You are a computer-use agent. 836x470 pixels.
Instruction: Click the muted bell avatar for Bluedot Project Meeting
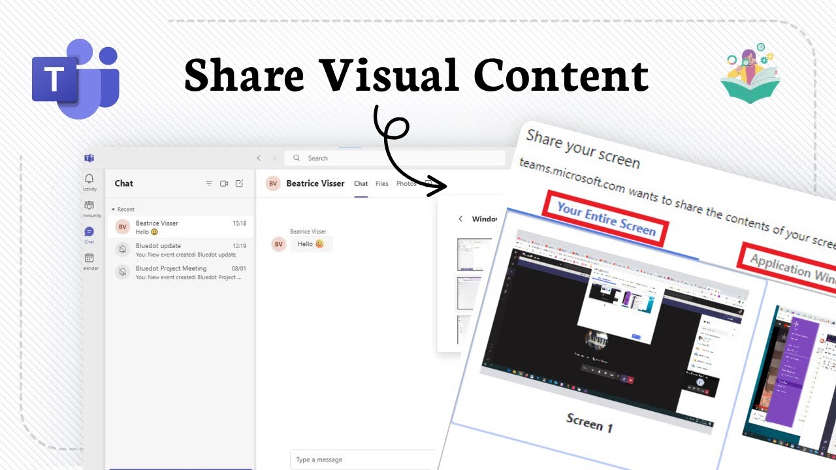(x=122, y=272)
